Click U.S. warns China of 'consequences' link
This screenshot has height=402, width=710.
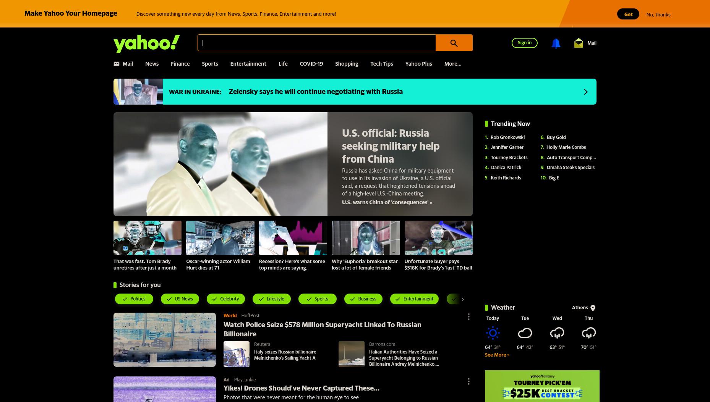pyautogui.click(x=387, y=202)
